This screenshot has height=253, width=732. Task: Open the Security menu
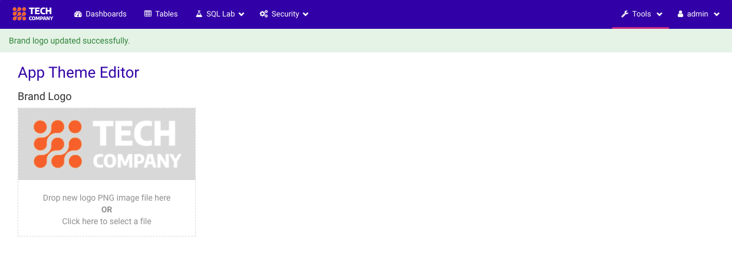(x=284, y=14)
